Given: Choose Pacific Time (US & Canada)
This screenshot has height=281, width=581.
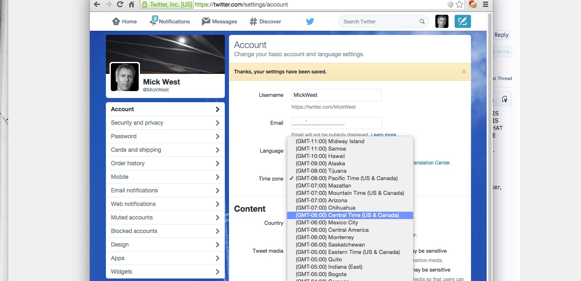Looking at the screenshot, I should pyautogui.click(x=350, y=178).
